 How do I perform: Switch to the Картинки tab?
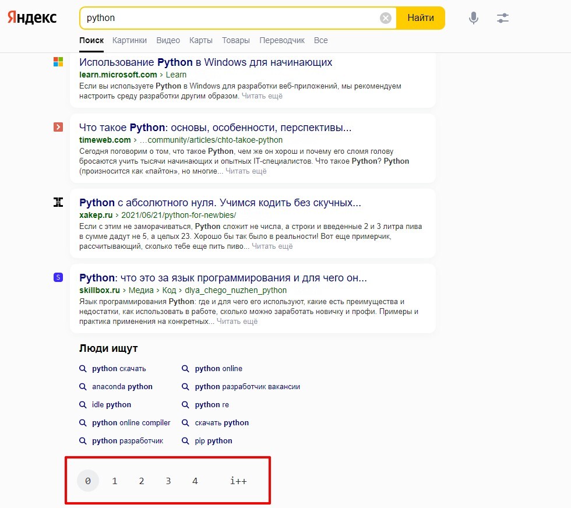tap(129, 40)
